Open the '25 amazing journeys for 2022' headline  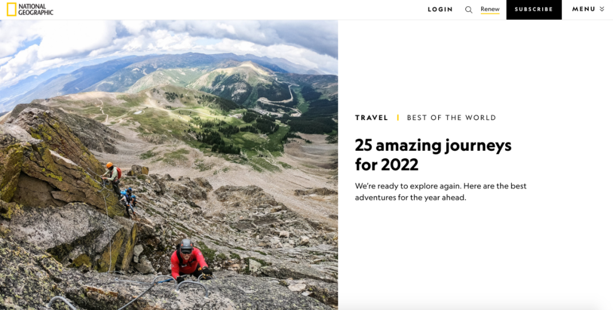point(433,155)
